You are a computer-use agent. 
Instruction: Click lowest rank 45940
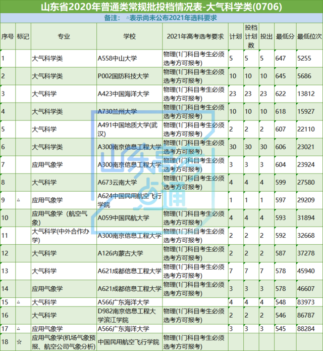click(306, 271)
